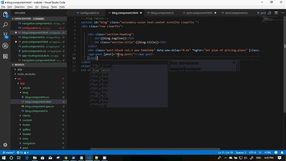Open blog.component.spec.ts in the file tree

[39, 106]
